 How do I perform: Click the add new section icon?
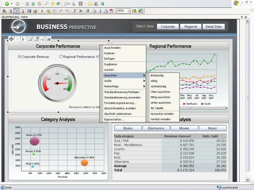click(29, 39)
